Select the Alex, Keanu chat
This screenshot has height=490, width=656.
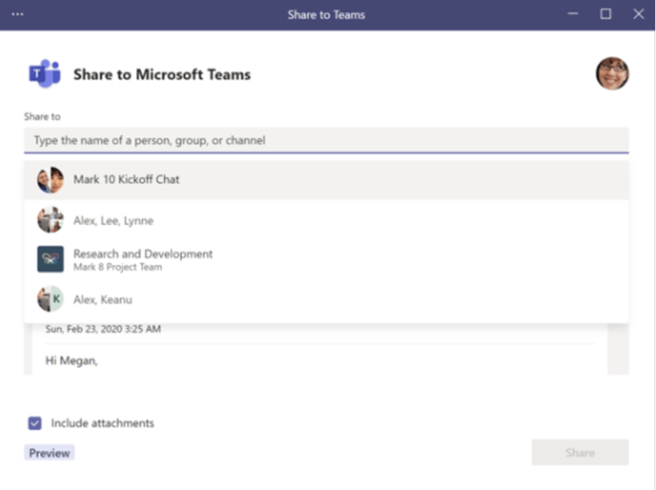click(326, 299)
